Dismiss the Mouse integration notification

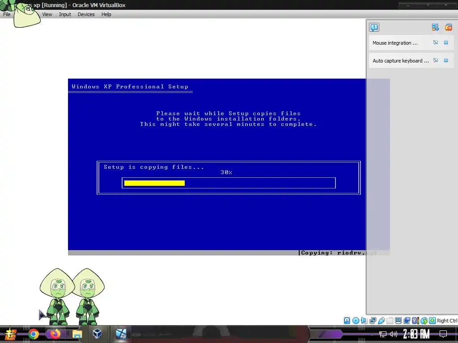(446, 42)
